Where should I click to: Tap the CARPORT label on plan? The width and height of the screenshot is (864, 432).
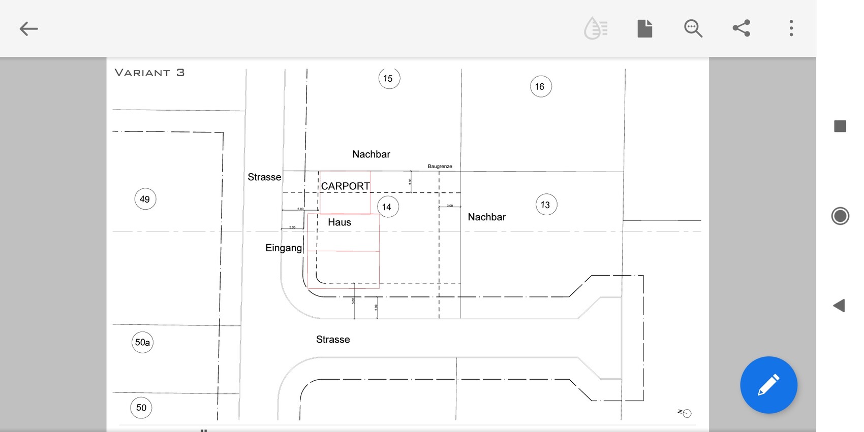(345, 186)
